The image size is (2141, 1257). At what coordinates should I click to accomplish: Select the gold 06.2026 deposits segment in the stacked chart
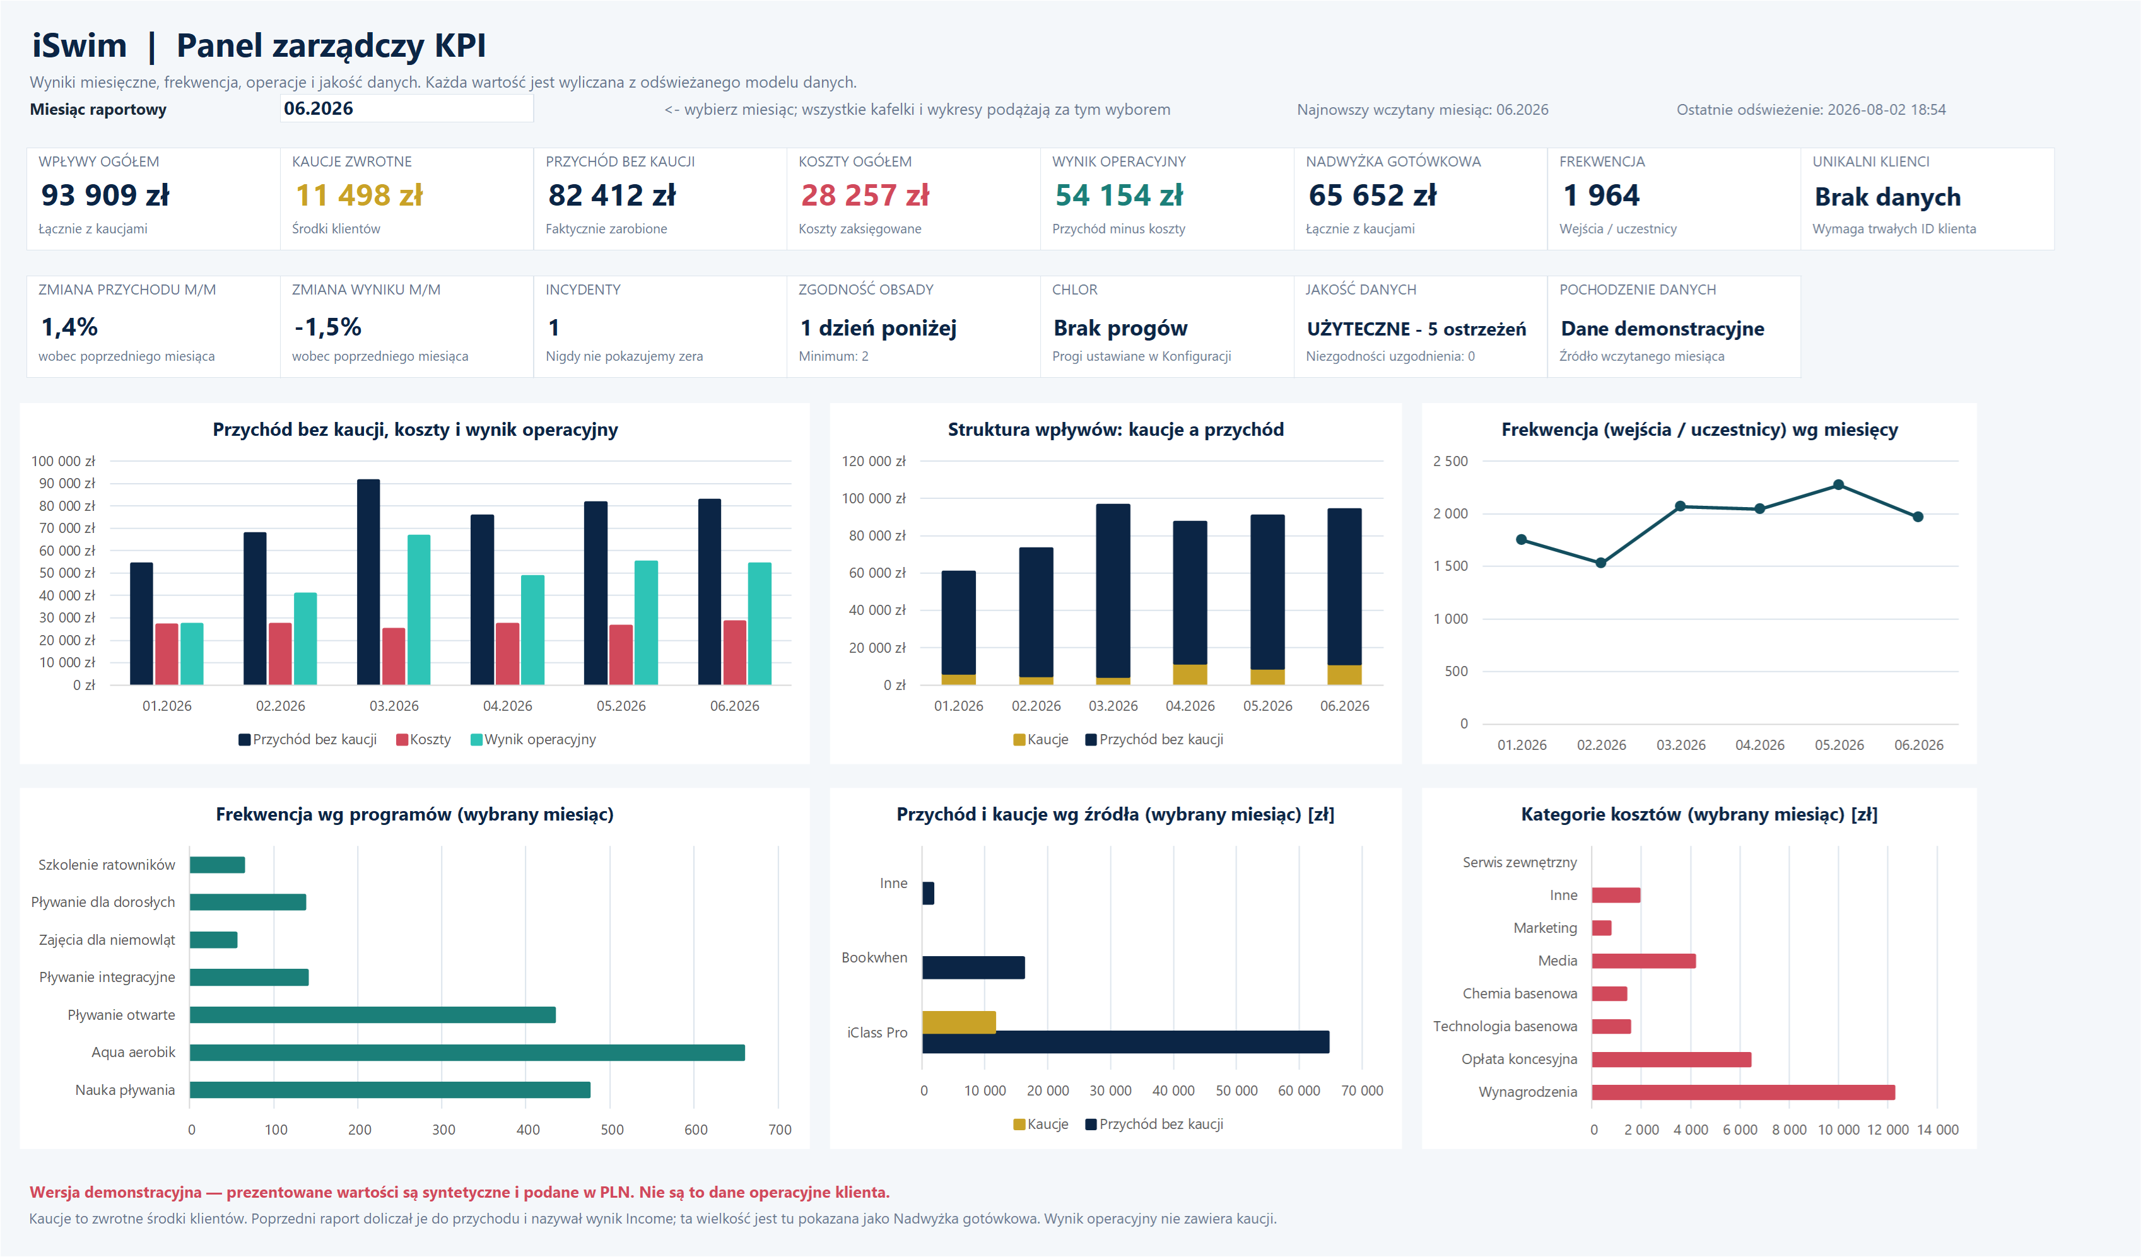click(x=1344, y=675)
